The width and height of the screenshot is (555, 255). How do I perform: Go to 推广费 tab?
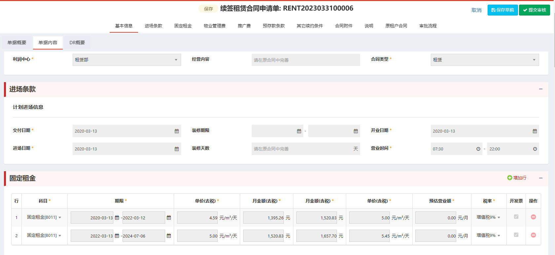[244, 26]
